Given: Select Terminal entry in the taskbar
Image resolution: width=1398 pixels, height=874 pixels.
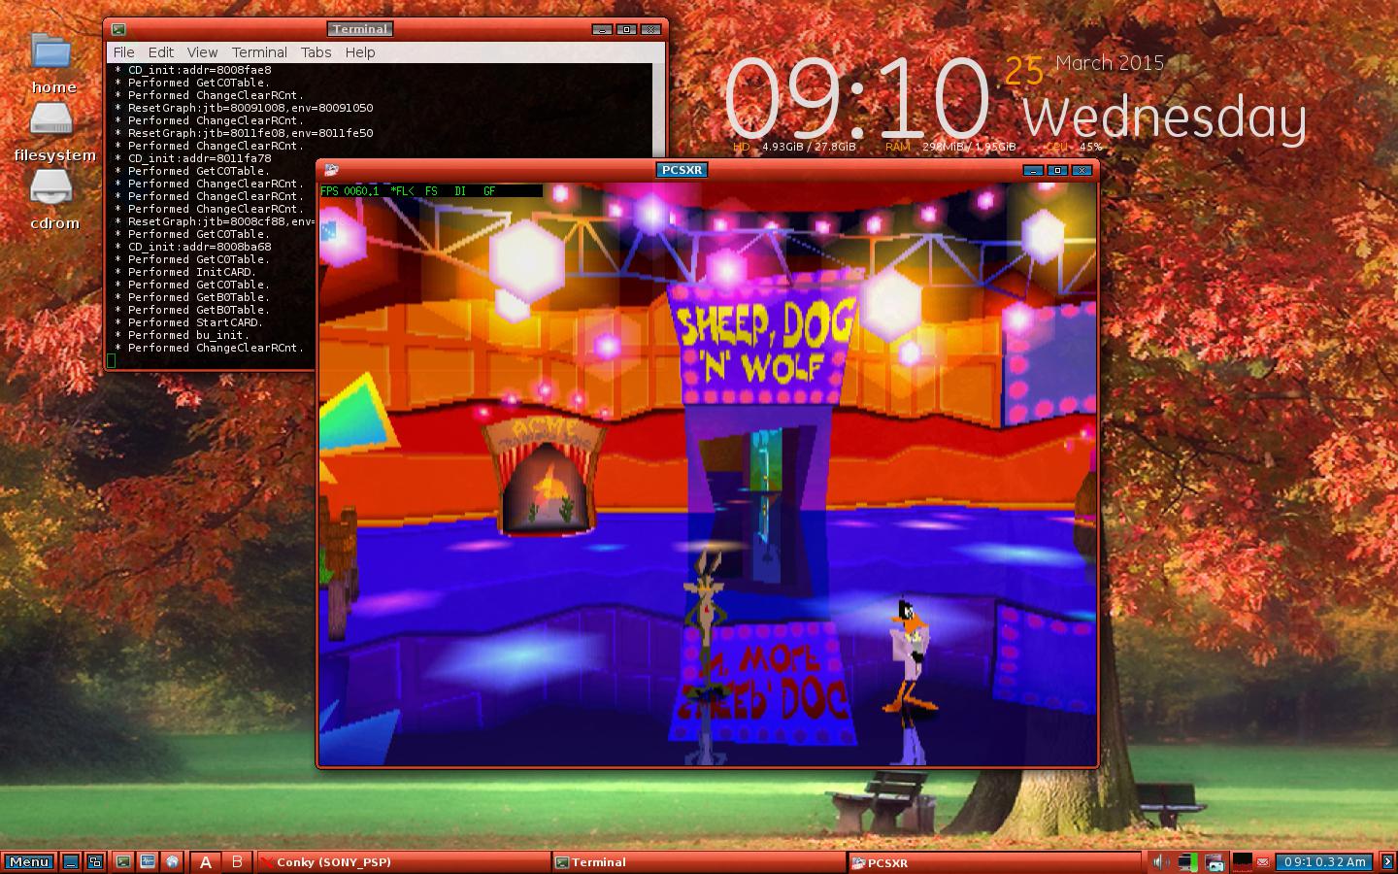Looking at the screenshot, I should click(x=698, y=862).
